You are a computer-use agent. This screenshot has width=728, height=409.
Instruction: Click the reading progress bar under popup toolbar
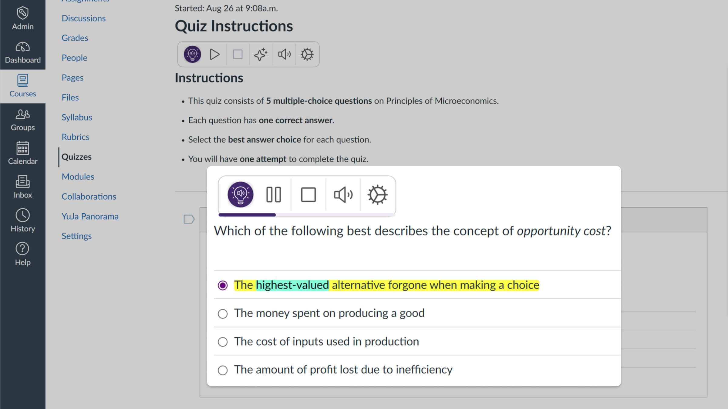pyautogui.click(x=306, y=215)
